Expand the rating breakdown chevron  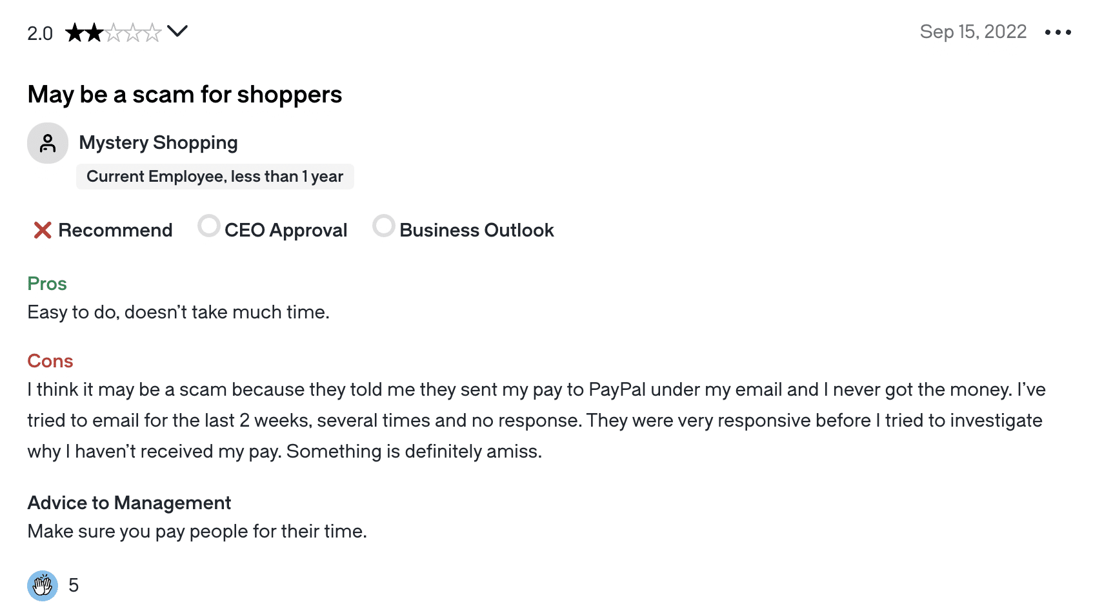(x=177, y=31)
